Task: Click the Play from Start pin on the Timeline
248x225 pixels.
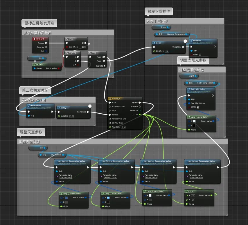Action: click(x=110, y=107)
